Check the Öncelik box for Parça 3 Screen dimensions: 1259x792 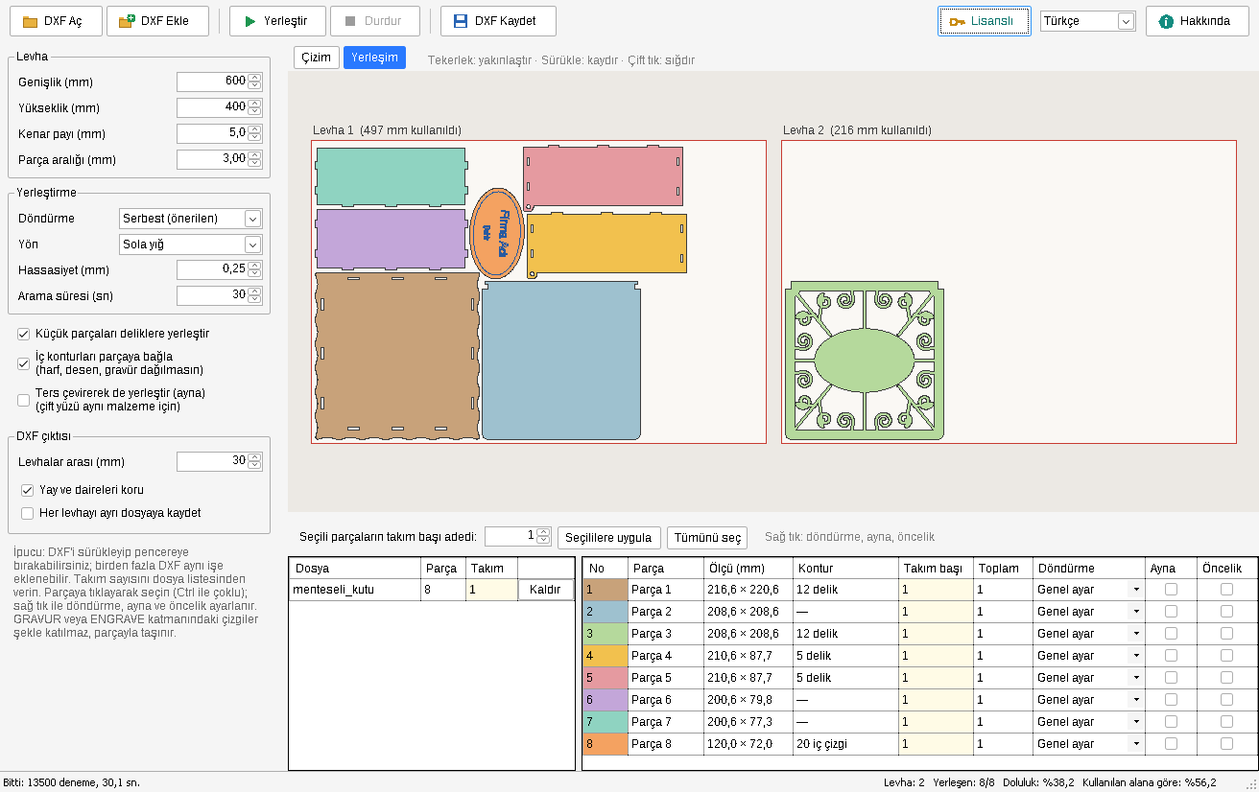[x=1226, y=634]
